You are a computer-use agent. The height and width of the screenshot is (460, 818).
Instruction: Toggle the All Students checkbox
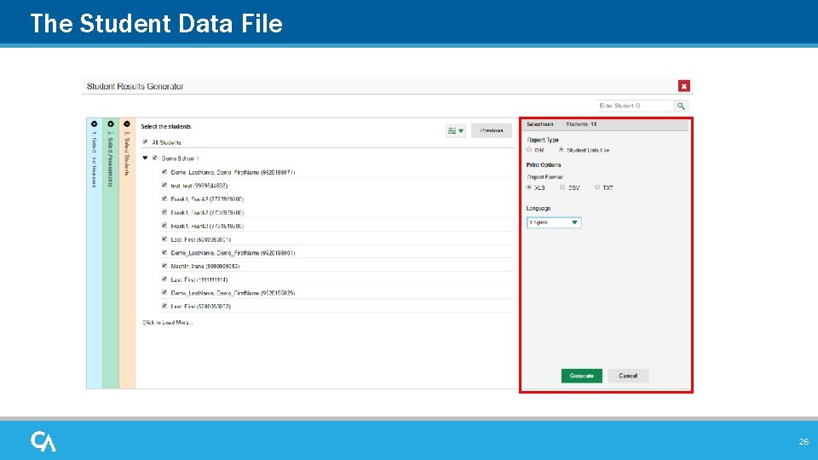[x=145, y=142]
